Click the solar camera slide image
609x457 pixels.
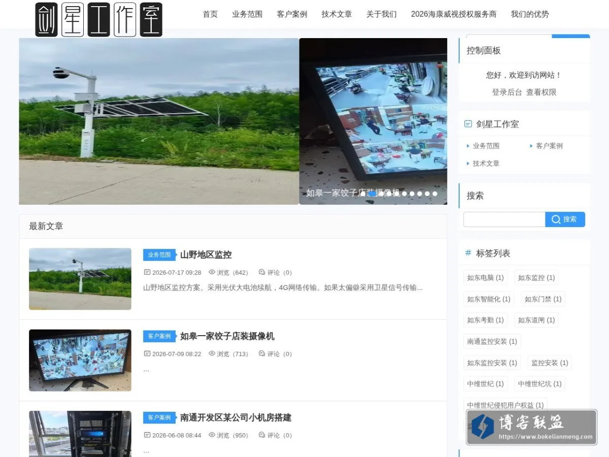(159, 121)
